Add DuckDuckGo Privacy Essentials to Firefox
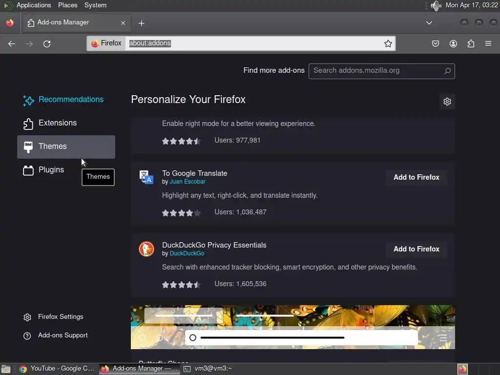This screenshot has width=500, height=375. pos(416,249)
